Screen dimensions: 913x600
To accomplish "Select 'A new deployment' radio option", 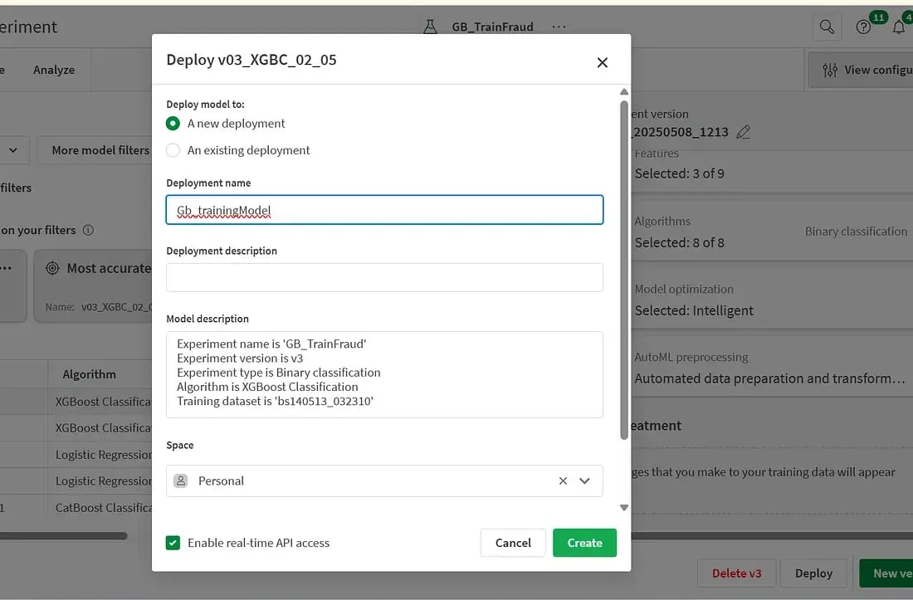I will tap(173, 124).
